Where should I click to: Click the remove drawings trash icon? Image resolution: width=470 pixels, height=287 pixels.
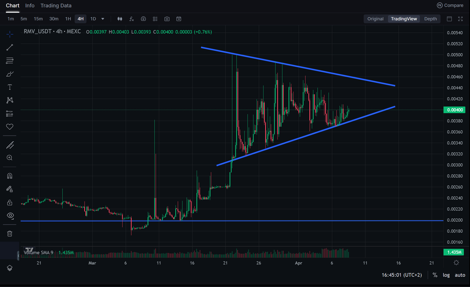pos(9,233)
